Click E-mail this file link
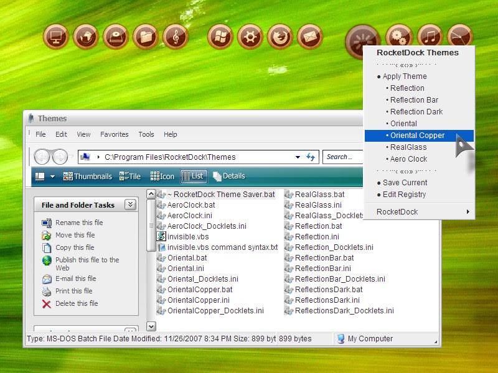Screen dimensions: 498x373 75,279
